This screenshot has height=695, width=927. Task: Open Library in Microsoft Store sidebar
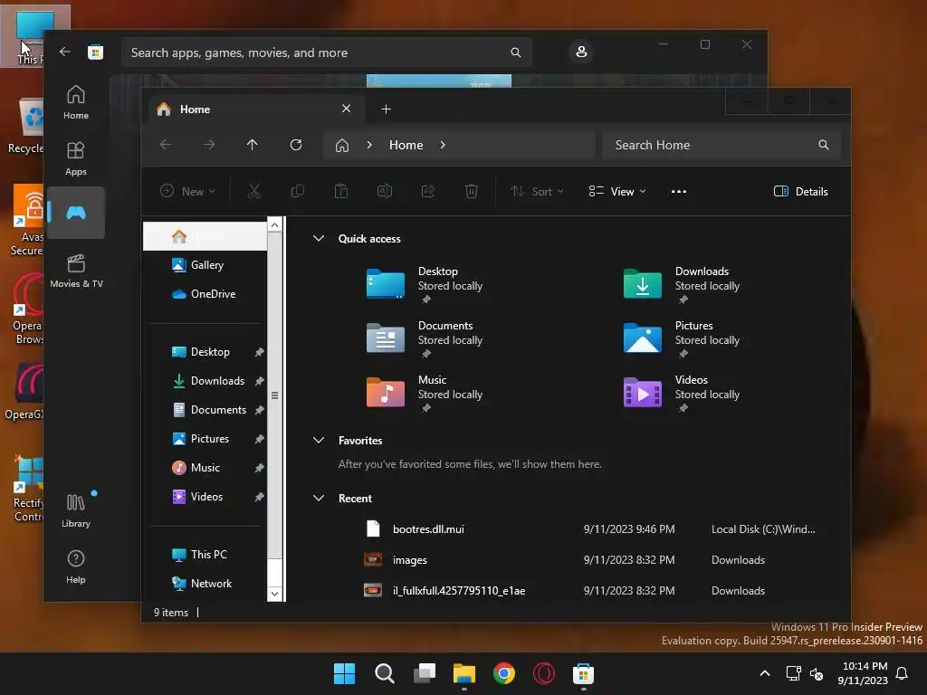(x=76, y=510)
